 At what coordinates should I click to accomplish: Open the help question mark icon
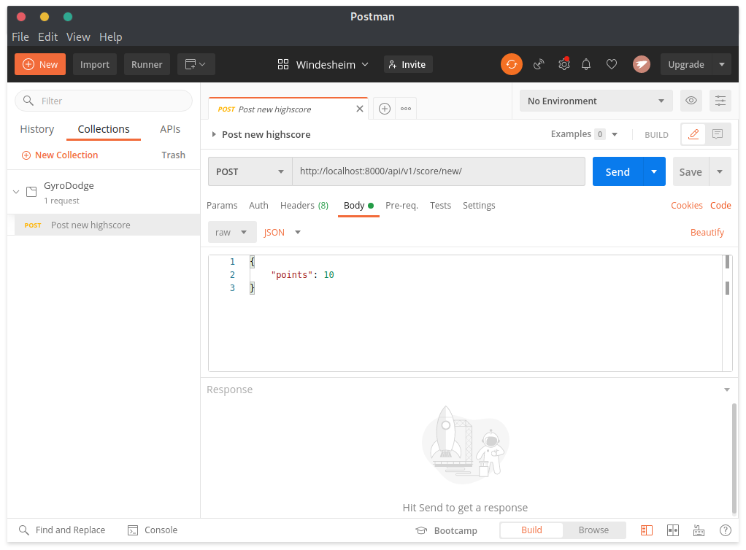pyautogui.click(x=726, y=530)
